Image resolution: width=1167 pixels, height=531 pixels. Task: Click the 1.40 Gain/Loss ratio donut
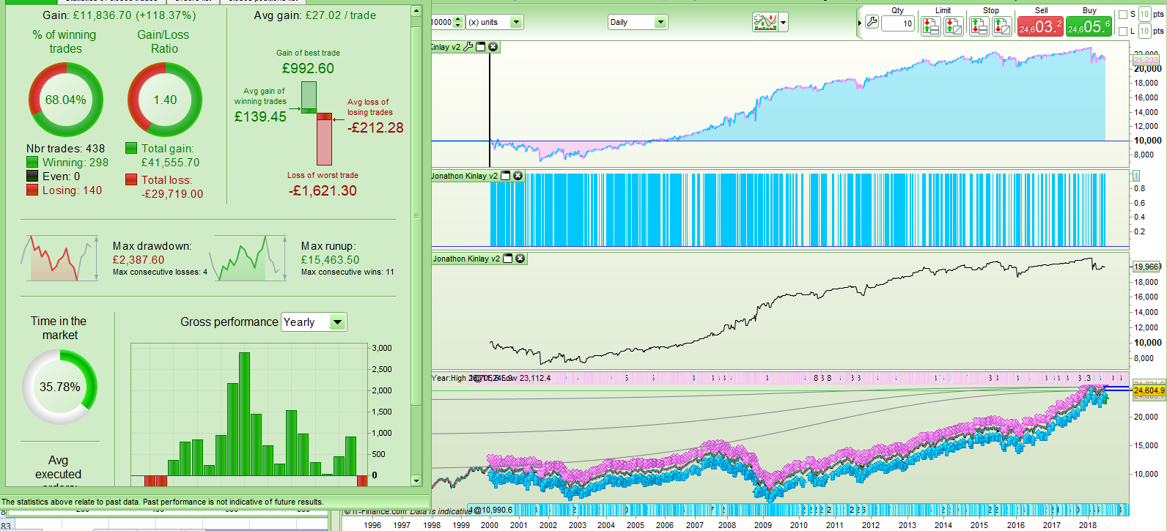tap(165, 100)
